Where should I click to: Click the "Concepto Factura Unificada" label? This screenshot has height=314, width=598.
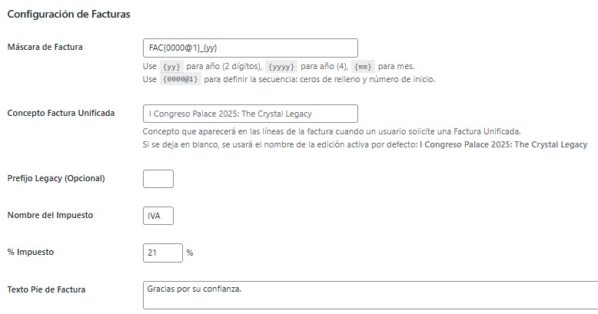pos(61,114)
